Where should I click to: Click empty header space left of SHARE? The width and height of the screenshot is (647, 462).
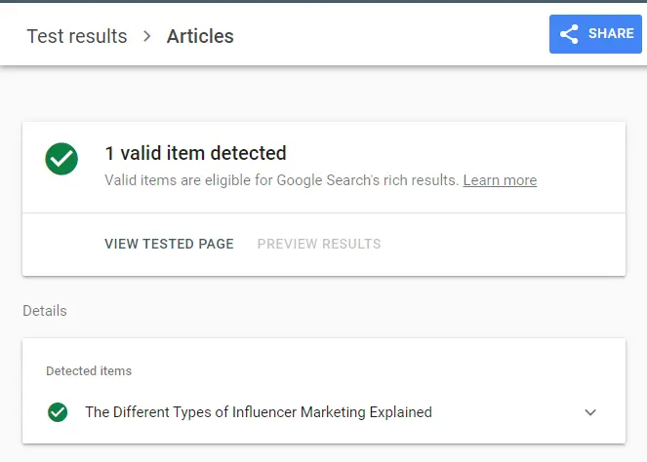pos(410,36)
